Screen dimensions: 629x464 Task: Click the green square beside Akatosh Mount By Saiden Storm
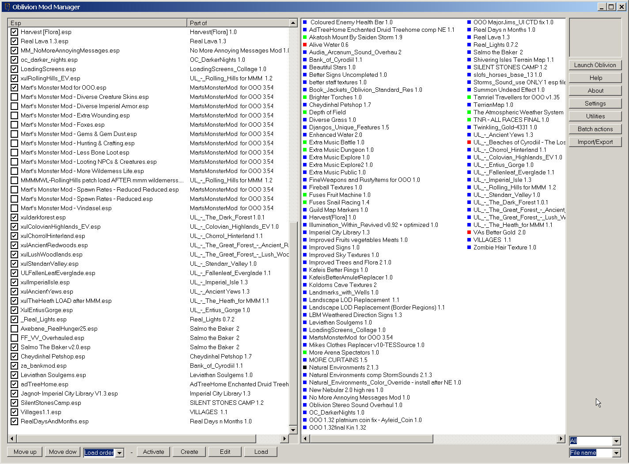click(305, 37)
